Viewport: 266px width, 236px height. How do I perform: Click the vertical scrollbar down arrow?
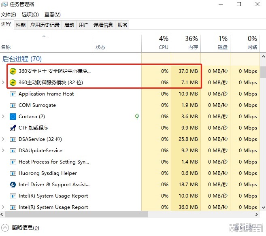pyautogui.click(x=263, y=207)
